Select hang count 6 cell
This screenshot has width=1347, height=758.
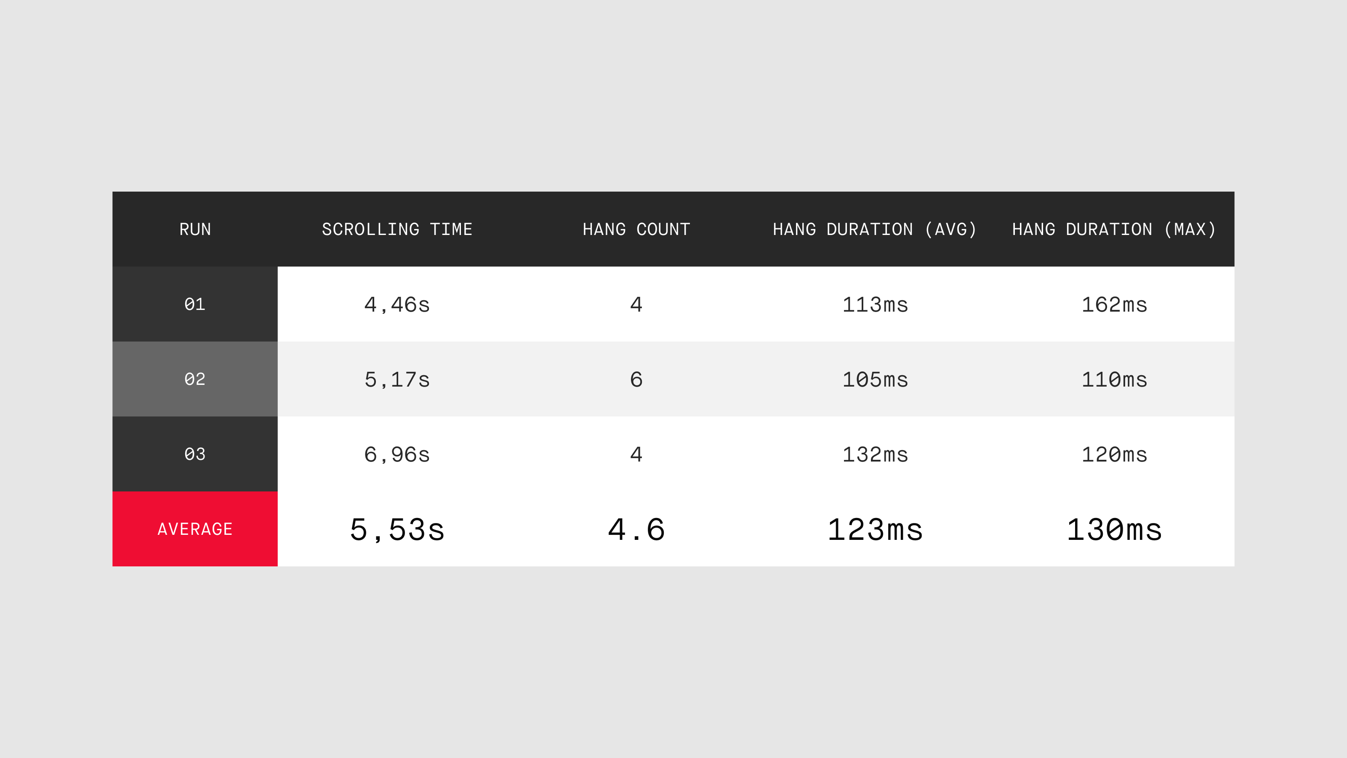(636, 379)
